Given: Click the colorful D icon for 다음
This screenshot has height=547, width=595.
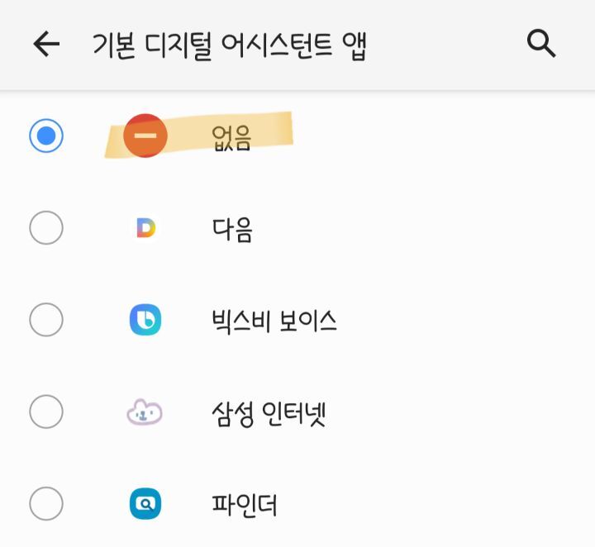Looking at the screenshot, I should [x=145, y=228].
